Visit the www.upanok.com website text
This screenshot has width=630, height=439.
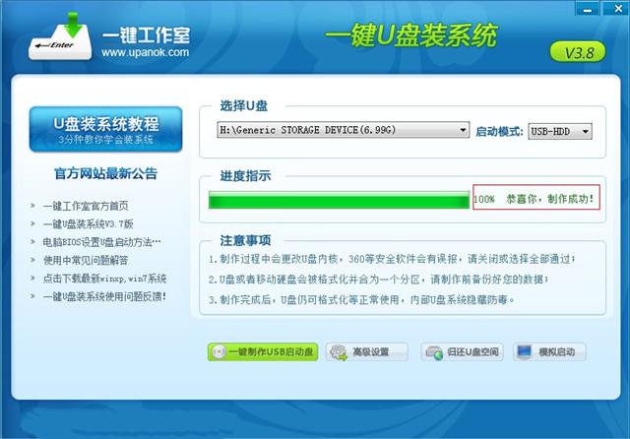tap(144, 52)
